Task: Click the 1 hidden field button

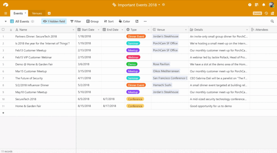Action: [x=54, y=21]
